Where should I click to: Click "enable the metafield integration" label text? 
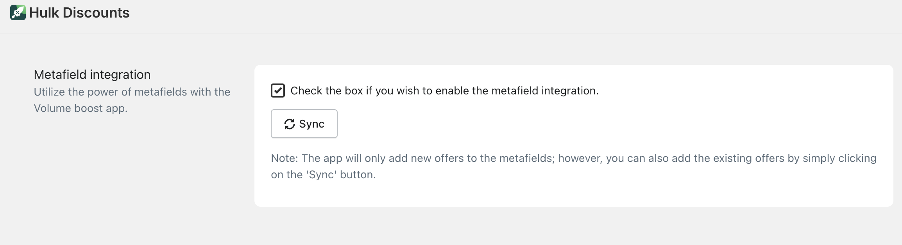(517, 91)
